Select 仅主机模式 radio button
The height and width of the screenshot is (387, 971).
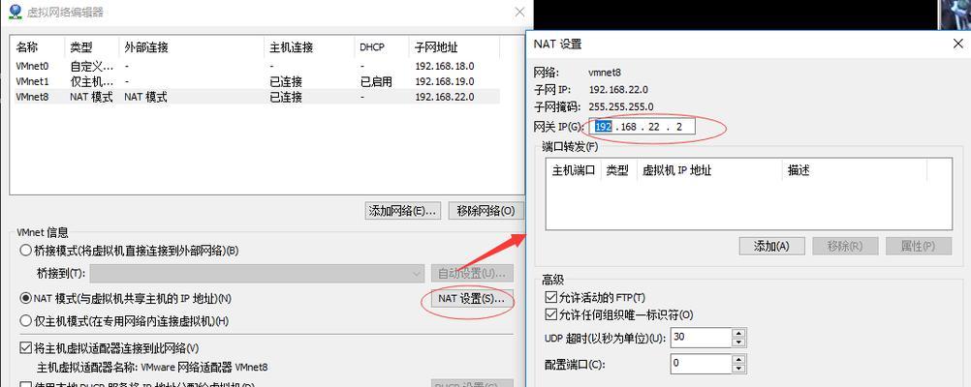tap(26, 321)
